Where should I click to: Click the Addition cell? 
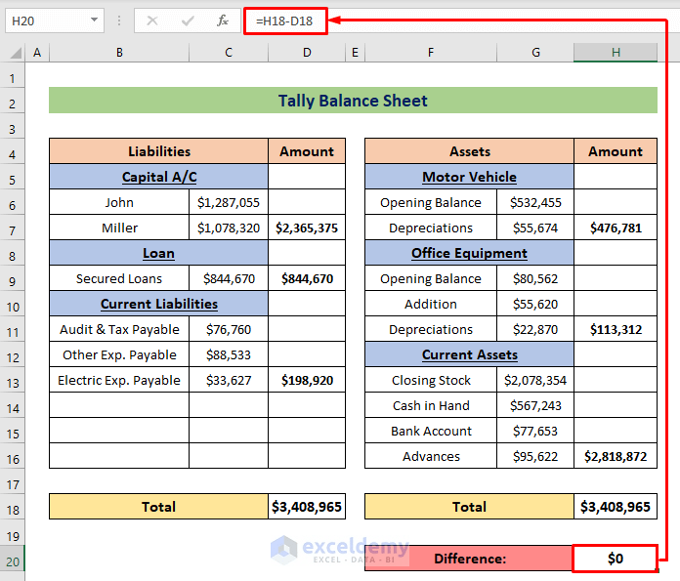coord(431,304)
